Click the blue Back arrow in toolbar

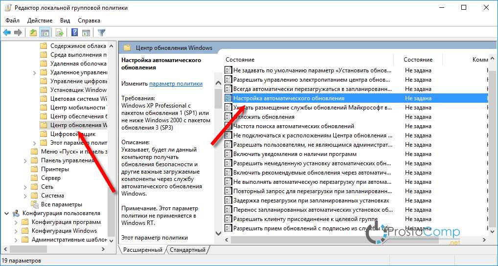7,33
